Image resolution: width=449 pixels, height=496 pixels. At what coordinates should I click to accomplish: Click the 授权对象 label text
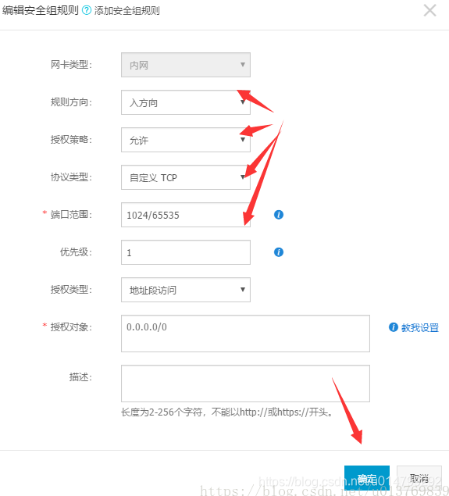click(x=71, y=327)
